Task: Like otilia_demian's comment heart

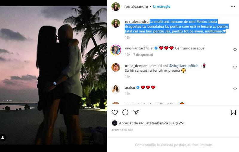Action: pos(235,67)
